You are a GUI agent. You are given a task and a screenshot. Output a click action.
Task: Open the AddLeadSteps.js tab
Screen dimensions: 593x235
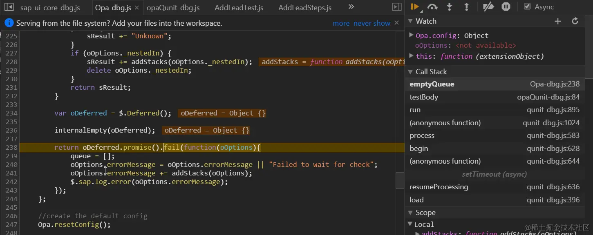(305, 8)
